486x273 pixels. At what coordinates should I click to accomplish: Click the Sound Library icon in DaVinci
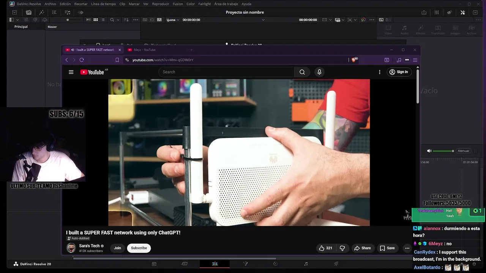click(x=67, y=12)
